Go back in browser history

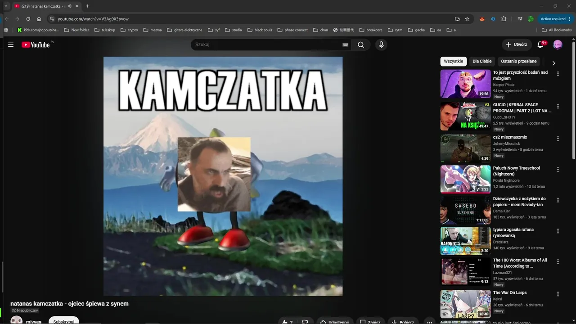[6, 19]
